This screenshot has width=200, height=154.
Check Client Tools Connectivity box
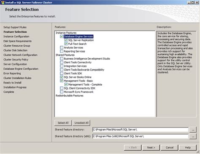coord(62,62)
